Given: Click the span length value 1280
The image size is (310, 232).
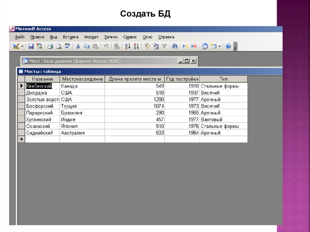Looking at the screenshot, I should pos(135,100).
